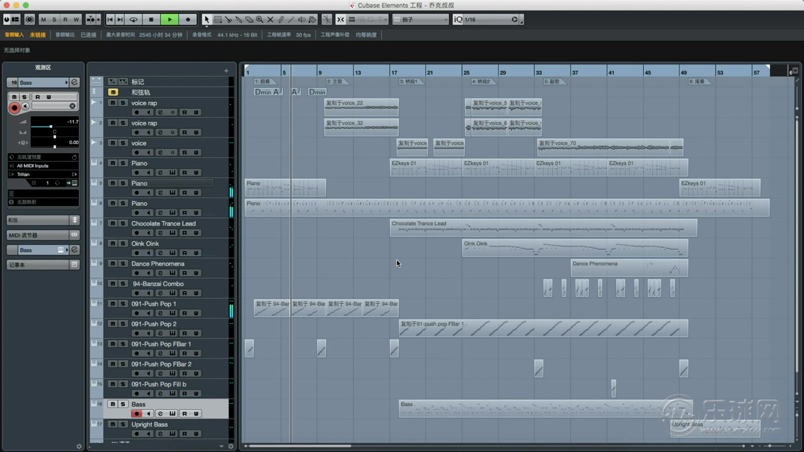Toggle global Write automation W button
The width and height of the screenshot is (804, 452).
76,19
